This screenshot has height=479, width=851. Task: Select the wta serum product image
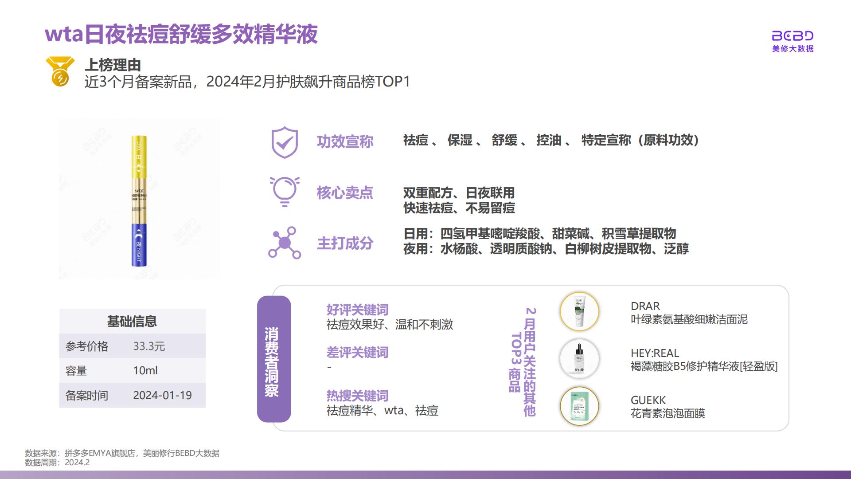pos(139,200)
